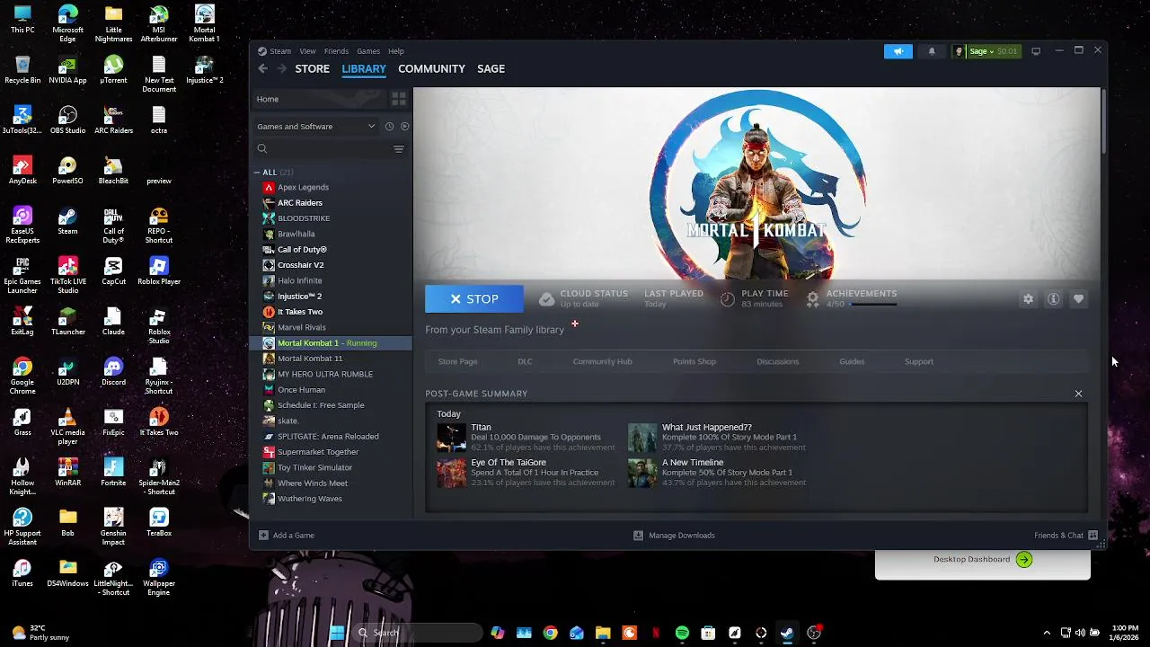
Task: Select It Takes Two in library list
Action: pos(300,312)
